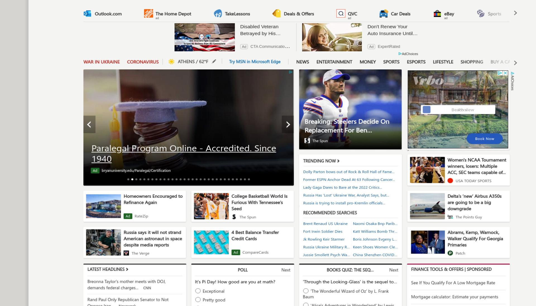The width and height of the screenshot is (536, 306).
Task: Choose 'The Wonderful Wizard of Oz' answer
Action: [x=306, y=291]
